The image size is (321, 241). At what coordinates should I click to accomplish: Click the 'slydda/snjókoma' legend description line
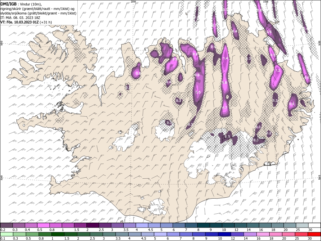39,13
